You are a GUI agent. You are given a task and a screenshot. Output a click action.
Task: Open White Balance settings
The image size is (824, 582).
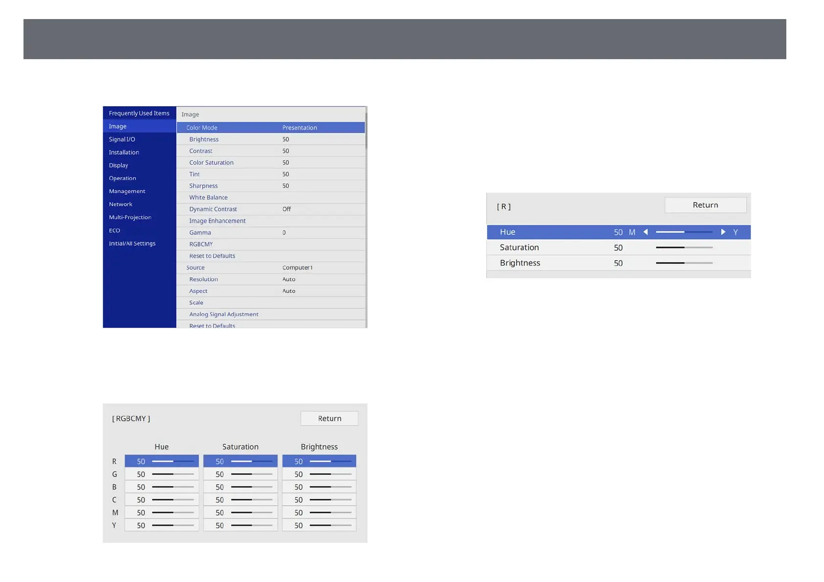271,198
